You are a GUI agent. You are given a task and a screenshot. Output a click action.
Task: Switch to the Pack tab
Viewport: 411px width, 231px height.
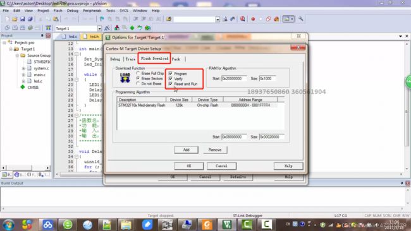pyautogui.click(x=176, y=59)
